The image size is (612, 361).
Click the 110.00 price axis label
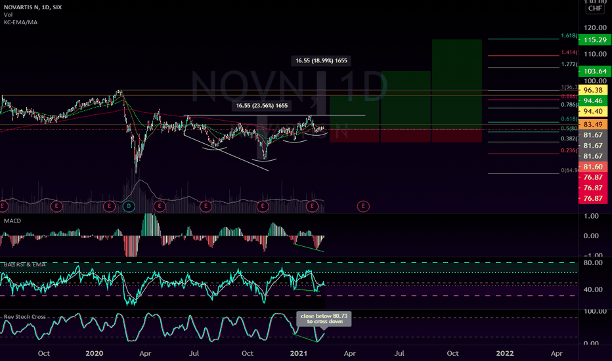[595, 54]
